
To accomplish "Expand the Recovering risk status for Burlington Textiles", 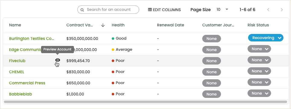I will click(266, 38).
